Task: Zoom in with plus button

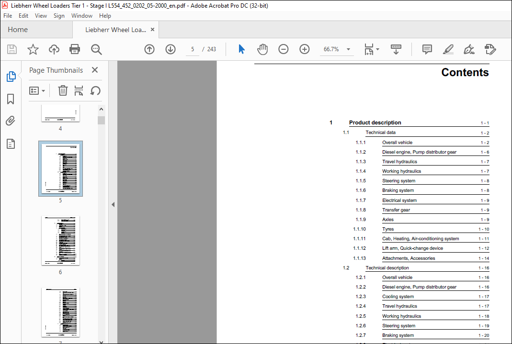Action: (x=304, y=49)
